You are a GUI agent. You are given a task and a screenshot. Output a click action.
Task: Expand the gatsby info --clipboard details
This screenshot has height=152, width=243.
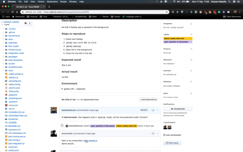(73, 89)
